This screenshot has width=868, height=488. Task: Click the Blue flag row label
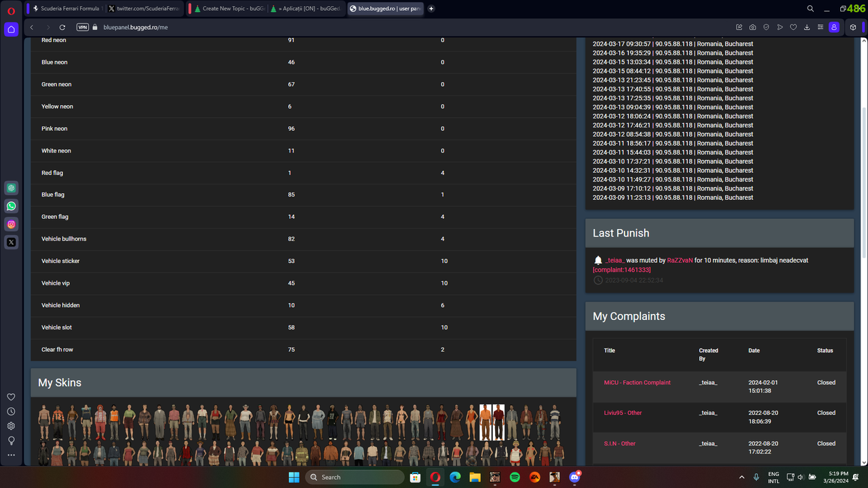pyautogui.click(x=54, y=195)
